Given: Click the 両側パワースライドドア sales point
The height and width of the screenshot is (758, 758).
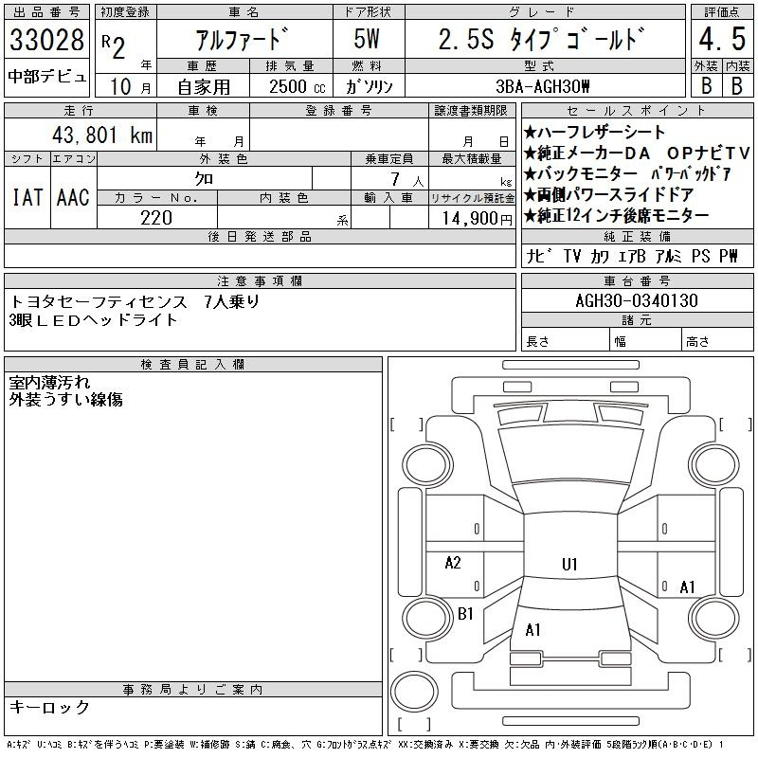Looking at the screenshot, I should tap(608, 194).
